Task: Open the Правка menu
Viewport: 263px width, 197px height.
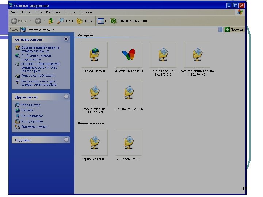Action: (27, 12)
